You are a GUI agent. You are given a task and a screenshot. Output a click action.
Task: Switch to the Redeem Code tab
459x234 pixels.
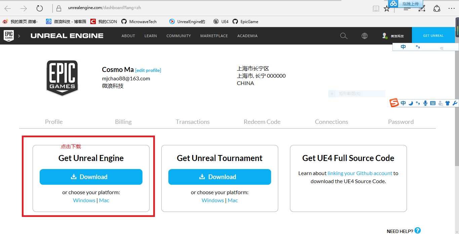tap(262, 122)
